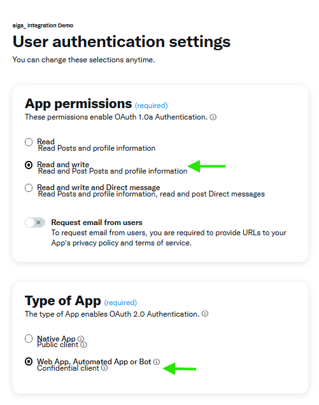Enable the Request email from users switch
Viewport: 319px width, 405px height.
(x=35, y=223)
